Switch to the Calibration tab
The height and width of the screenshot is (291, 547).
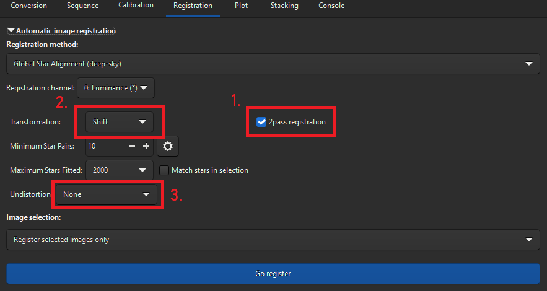tap(136, 5)
